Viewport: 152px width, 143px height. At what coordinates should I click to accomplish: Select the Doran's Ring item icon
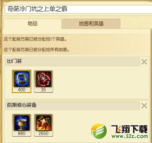coord(22,79)
